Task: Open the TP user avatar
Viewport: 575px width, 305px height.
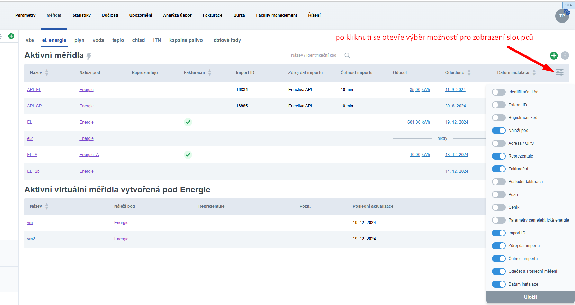Action: [562, 16]
